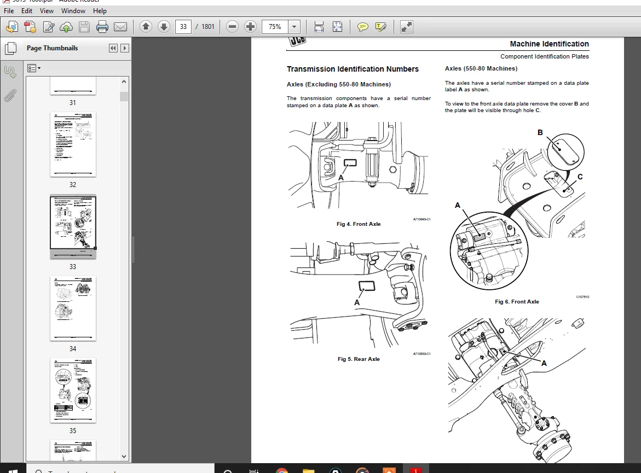This screenshot has width=641, height=473.
Task: Expand the thumbnails panel with right arrow
Action: click(125, 48)
